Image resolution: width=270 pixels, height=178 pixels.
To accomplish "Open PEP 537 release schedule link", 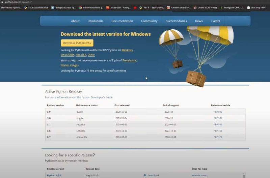I will (x=218, y=124).
